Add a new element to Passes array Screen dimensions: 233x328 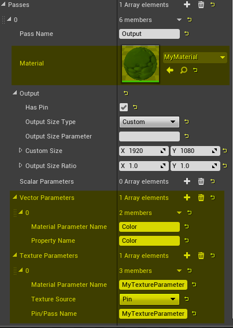(x=187, y=5)
